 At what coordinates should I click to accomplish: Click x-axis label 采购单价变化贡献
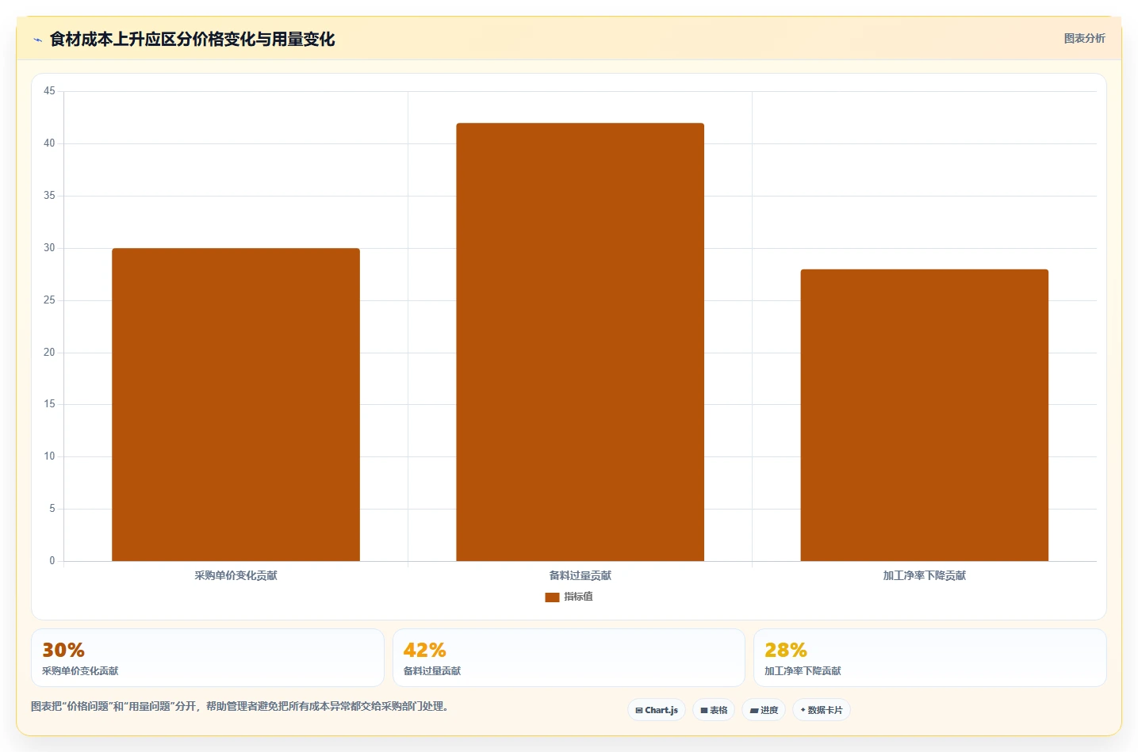pos(236,576)
